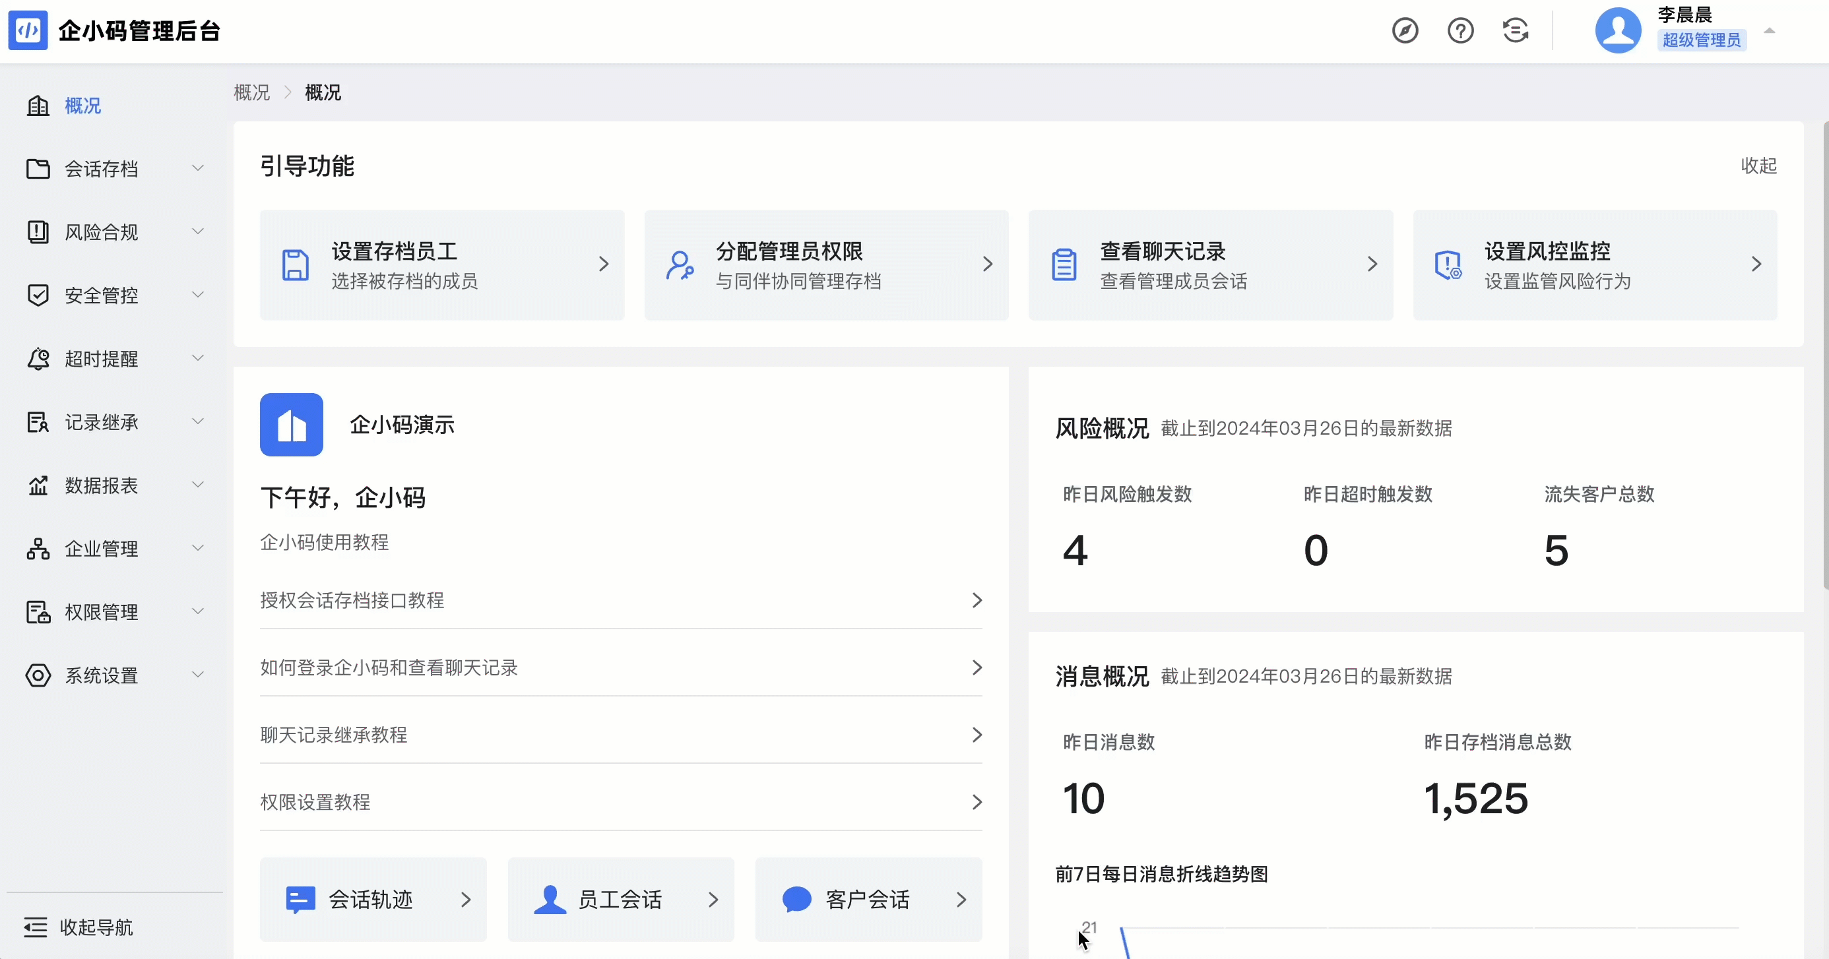Click 收起 to collapse guide section
The height and width of the screenshot is (959, 1829).
pyautogui.click(x=1758, y=166)
